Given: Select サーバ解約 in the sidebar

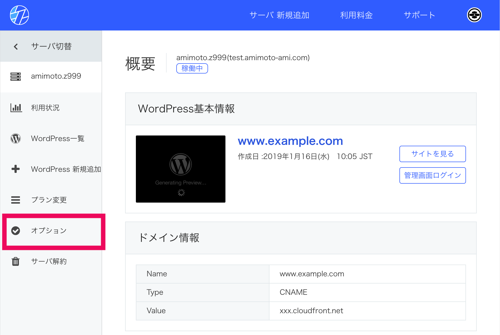Looking at the screenshot, I should pos(51,261).
